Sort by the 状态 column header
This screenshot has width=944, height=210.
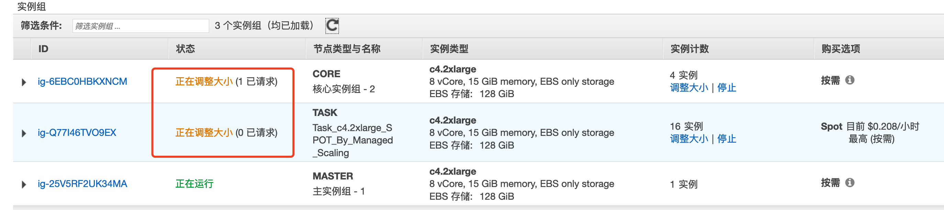(x=186, y=49)
